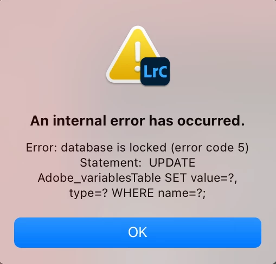The width and height of the screenshot is (276, 264).
Task: Click the word 'locked' in error message
Action: coord(148,148)
